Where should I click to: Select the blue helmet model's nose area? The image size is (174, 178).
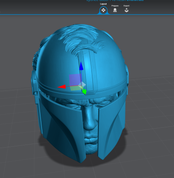[90, 119]
